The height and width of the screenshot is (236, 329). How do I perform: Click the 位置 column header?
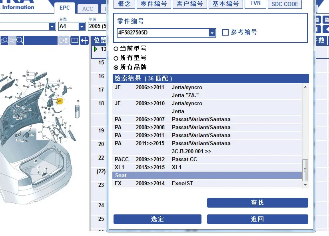click(99, 40)
